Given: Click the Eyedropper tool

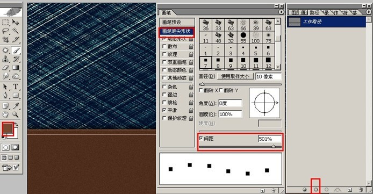Looking at the screenshot, I should (x=16, y=105).
